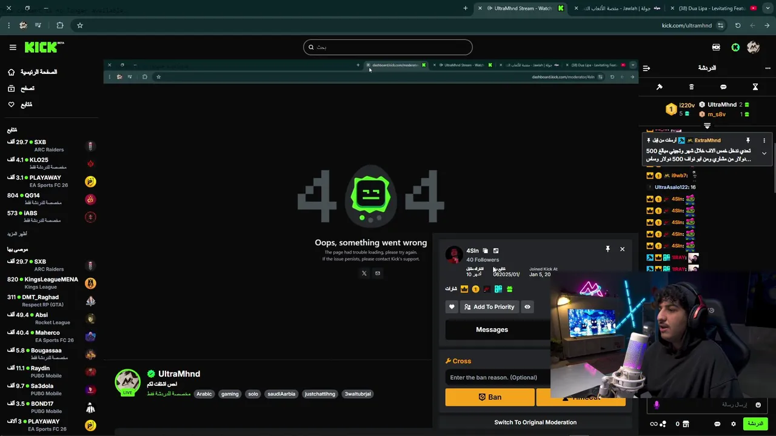The image size is (776, 436).
Task: Open pinned message three-dot menu
Action: coord(764,140)
